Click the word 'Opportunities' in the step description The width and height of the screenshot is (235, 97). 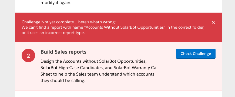131,61
